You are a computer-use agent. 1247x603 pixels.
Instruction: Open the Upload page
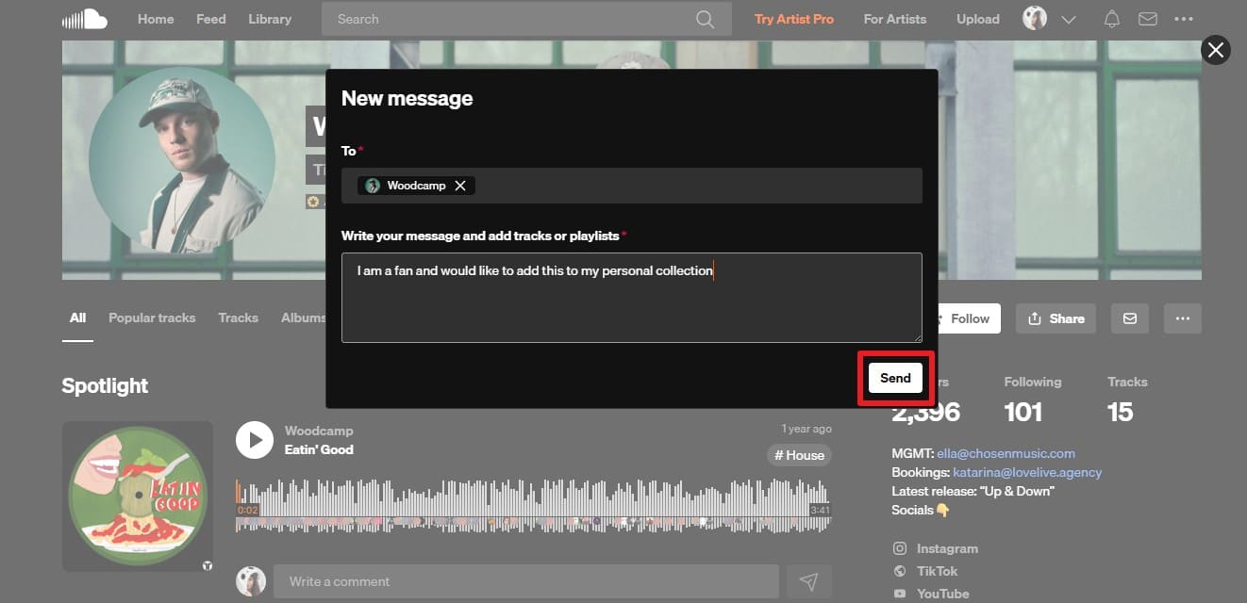click(978, 19)
